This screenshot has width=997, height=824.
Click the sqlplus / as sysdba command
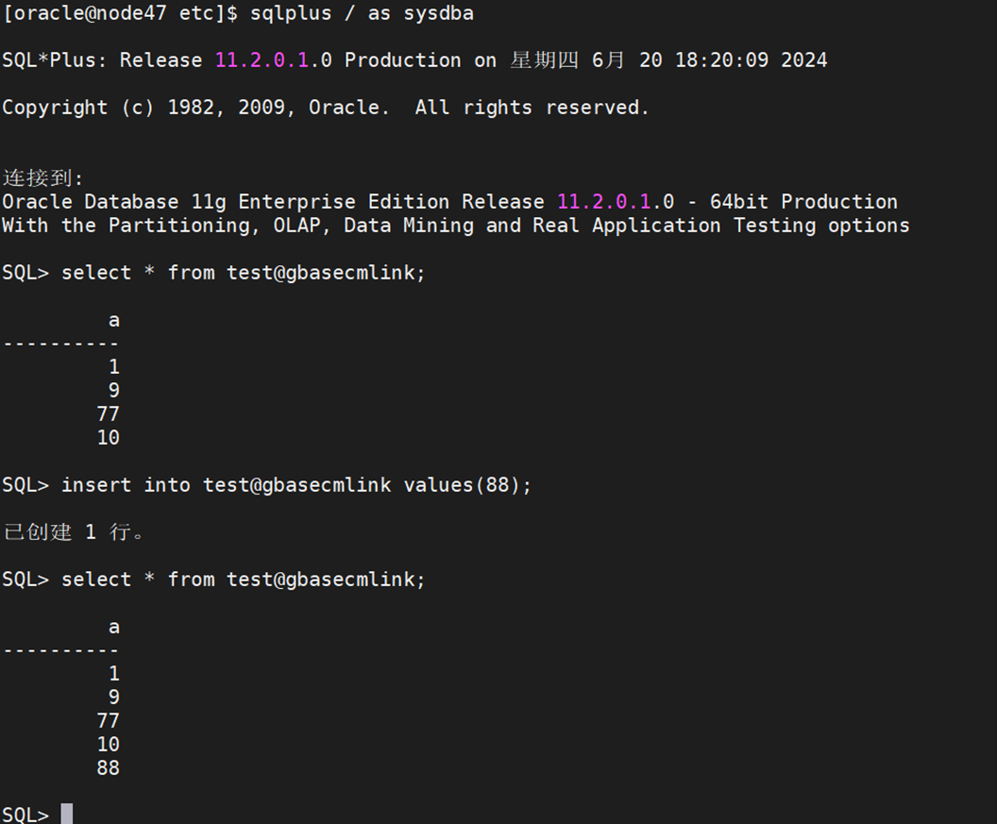pyautogui.click(x=362, y=13)
